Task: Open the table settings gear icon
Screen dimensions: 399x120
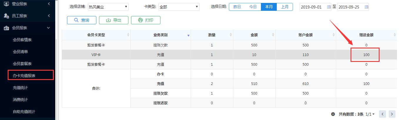Action: point(333,114)
